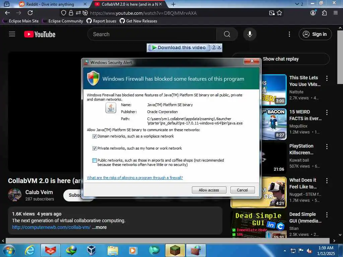The height and width of the screenshot is (257, 343).
Task: Open firewall risks help link
Action: coord(135,178)
